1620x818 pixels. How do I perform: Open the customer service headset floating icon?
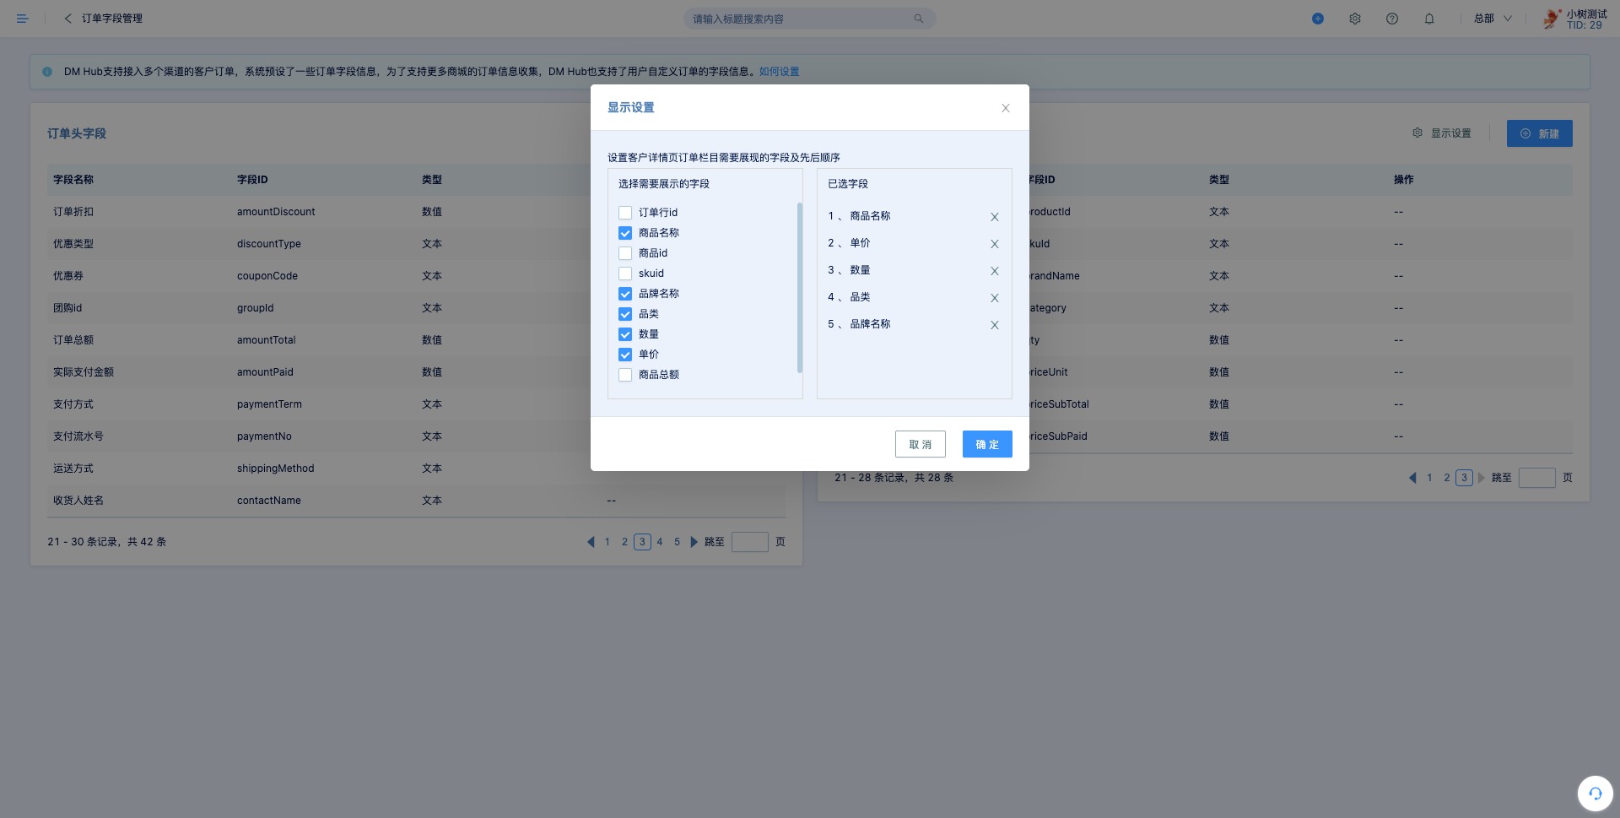1595,794
